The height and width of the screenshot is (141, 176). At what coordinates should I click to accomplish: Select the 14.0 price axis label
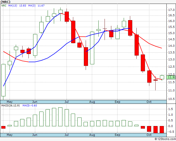(x=171, y=46)
